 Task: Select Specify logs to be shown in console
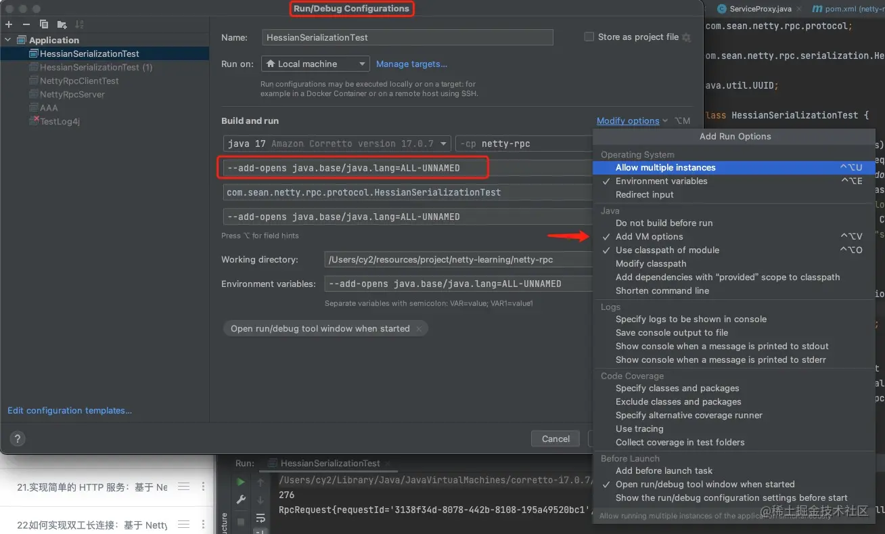pyautogui.click(x=733, y=319)
